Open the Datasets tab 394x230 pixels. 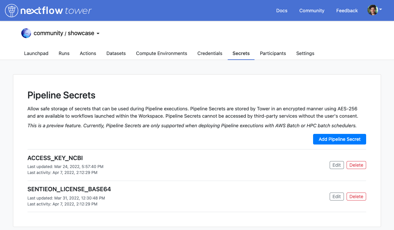pyautogui.click(x=116, y=53)
